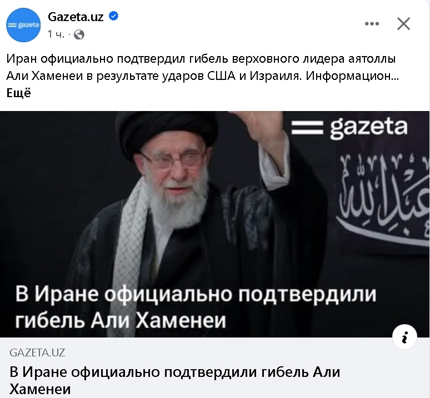The width and height of the screenshot is (430, 398).
Task: Open the Gazeta.uz page name link
Action: tap(76, 17)
